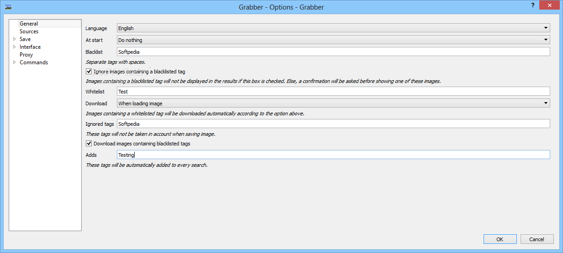The image size is (563, 253).
Task: Select Proxy in the options tree
Action: (26, 55)
